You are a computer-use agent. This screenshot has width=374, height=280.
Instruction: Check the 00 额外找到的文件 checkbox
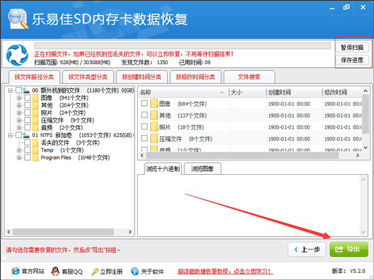pyautogui.click(x=19, y=90)
